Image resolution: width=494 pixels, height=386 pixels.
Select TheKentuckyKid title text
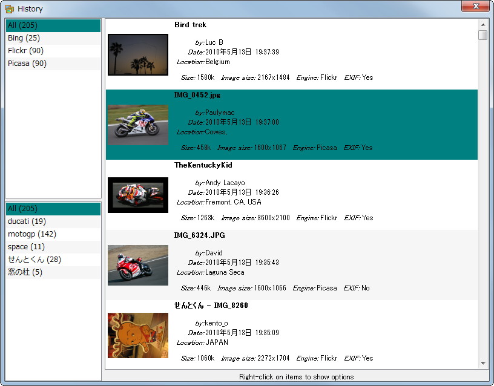point(203,165)
